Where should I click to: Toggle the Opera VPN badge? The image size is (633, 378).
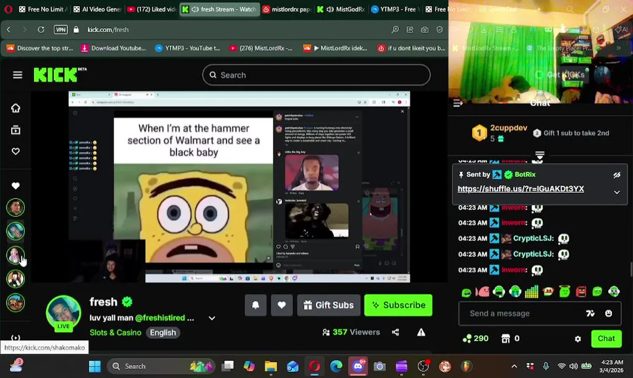tap(60, 30)
